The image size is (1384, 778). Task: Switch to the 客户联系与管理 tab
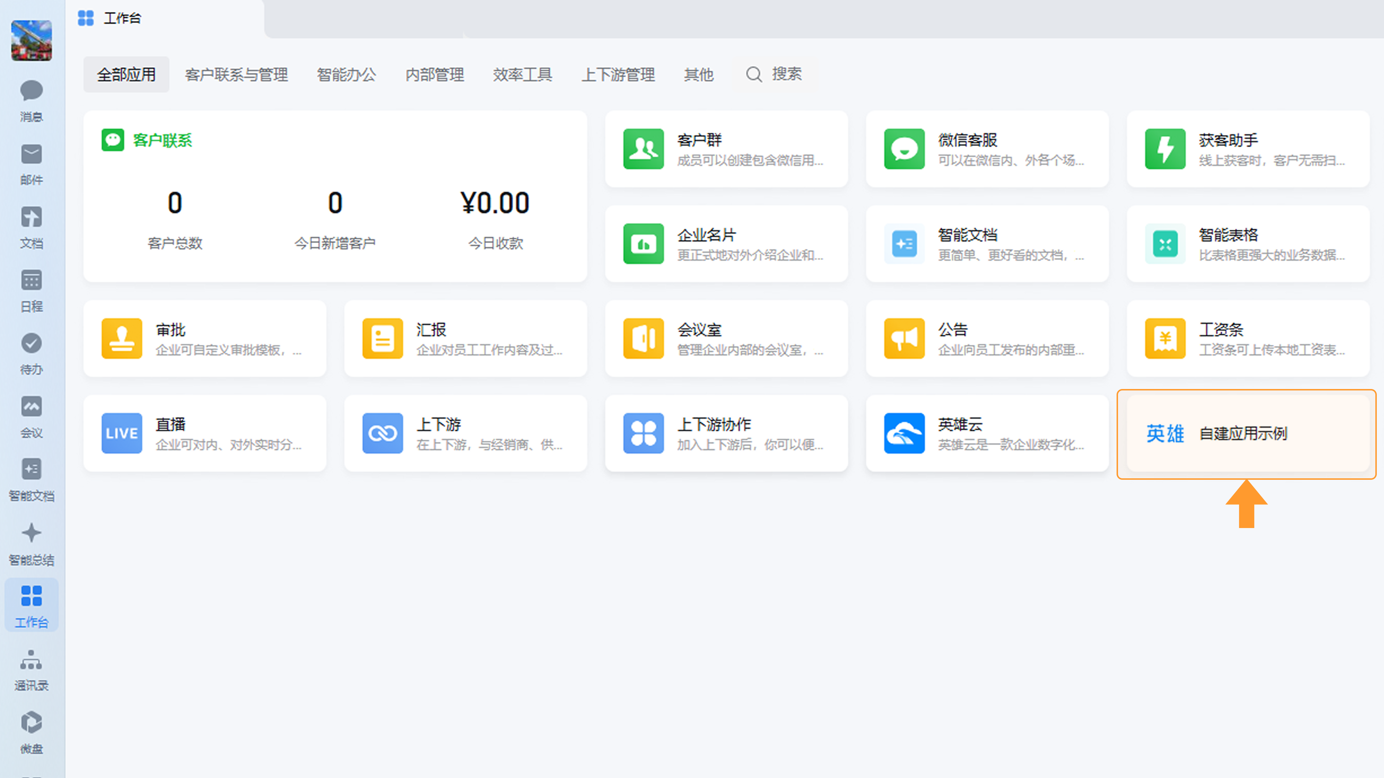[236, 74]
